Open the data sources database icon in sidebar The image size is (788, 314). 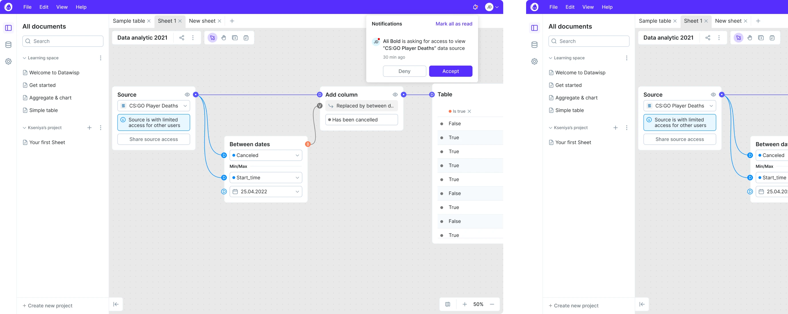tap(9, 45)
